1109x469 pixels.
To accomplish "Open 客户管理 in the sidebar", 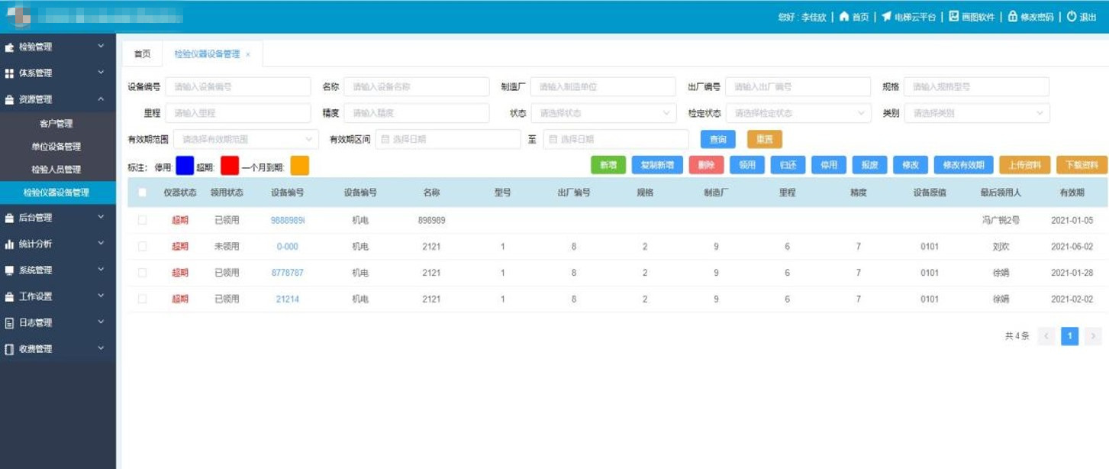I will pos(56,124).
